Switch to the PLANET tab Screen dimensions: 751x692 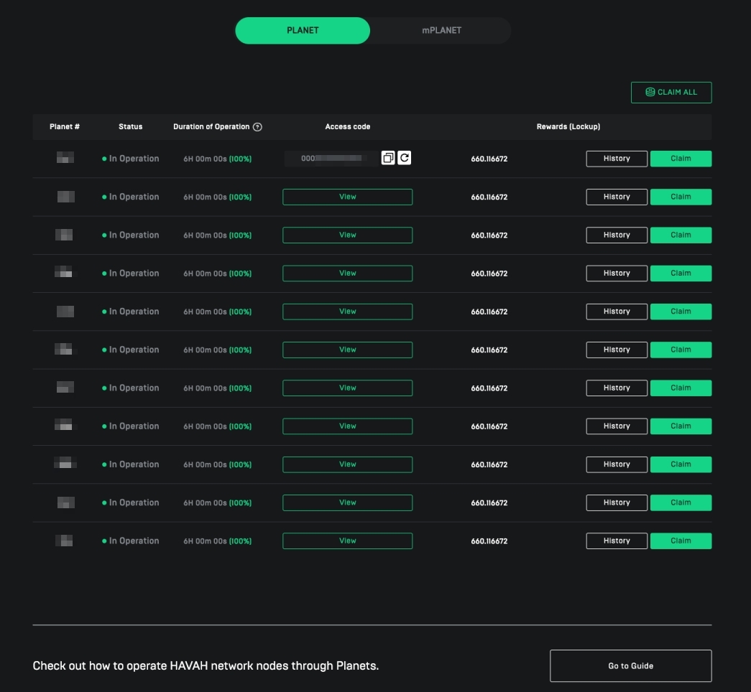tap(303, 31)
